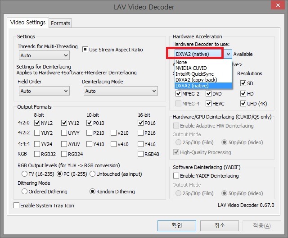
Task: Uncheck the P016 output format
Action: pos(140,123)
